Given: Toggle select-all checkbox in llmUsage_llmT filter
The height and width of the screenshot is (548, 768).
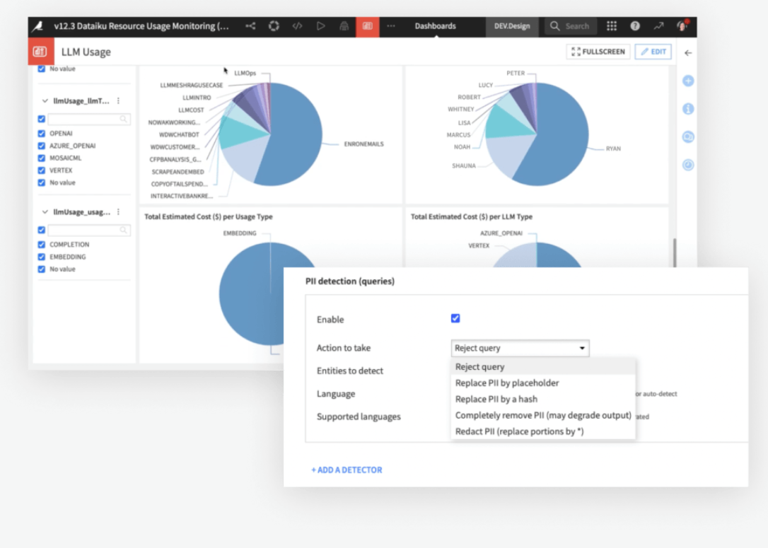Looking at the screenshot, I should coord(42,119).
